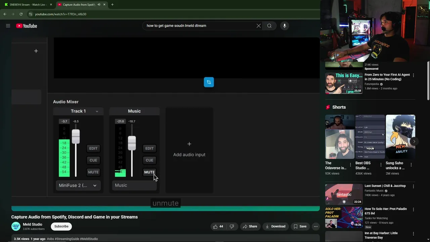Open Meld Studio channel avatar
This screenshot has height=242, width=430.
click(16, 227)
